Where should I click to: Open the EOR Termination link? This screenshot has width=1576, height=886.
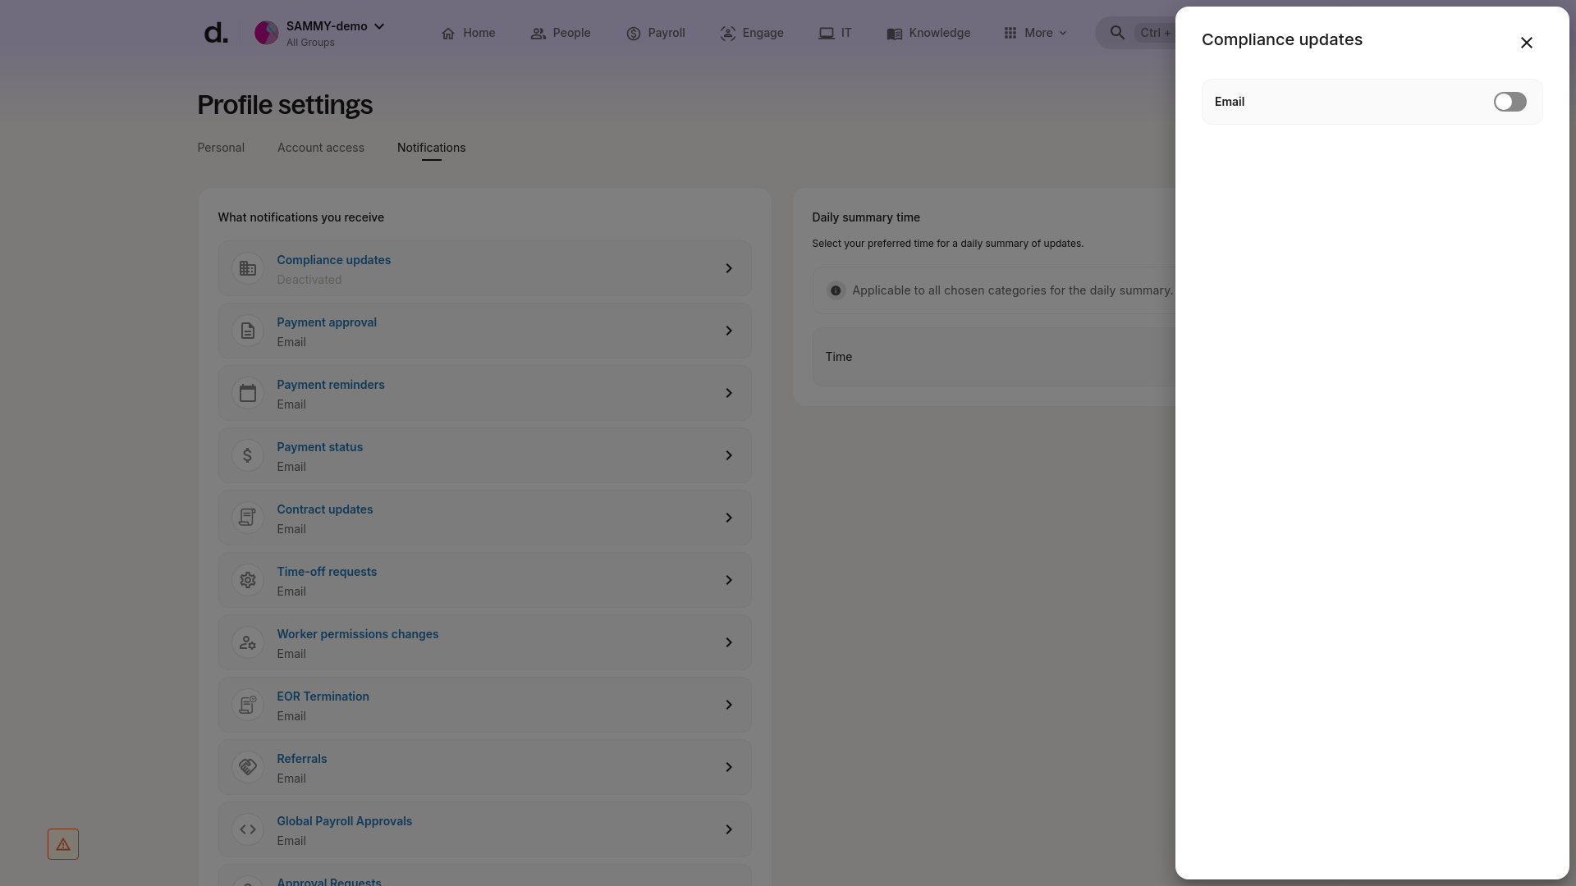pos(323,696)
